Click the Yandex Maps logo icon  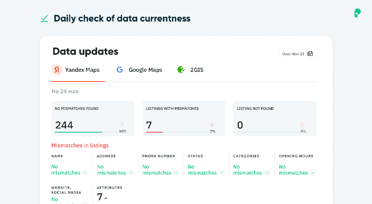57,70
